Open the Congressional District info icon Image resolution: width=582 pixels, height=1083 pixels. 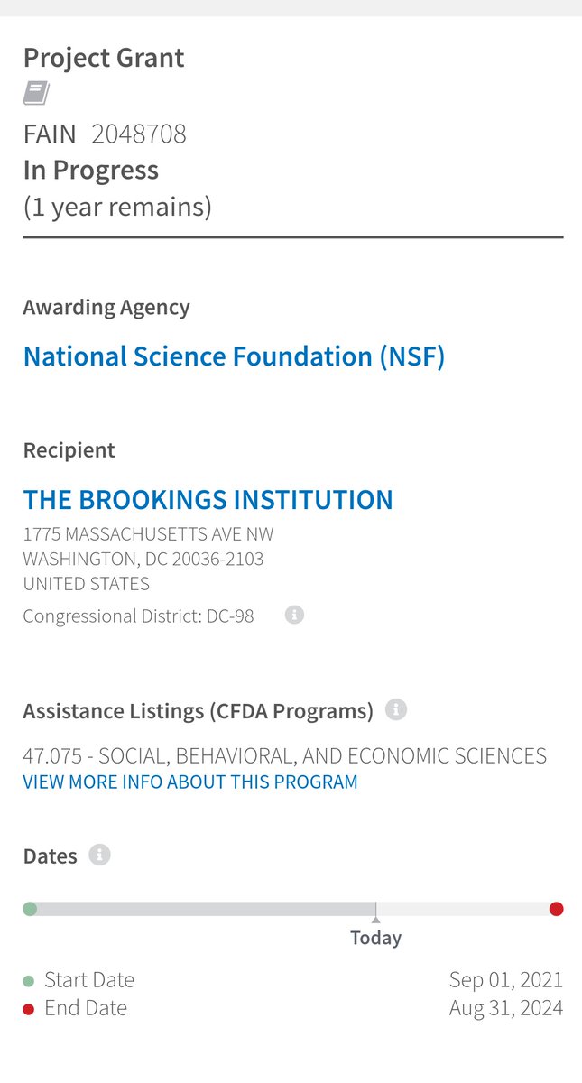pos(294,615)
